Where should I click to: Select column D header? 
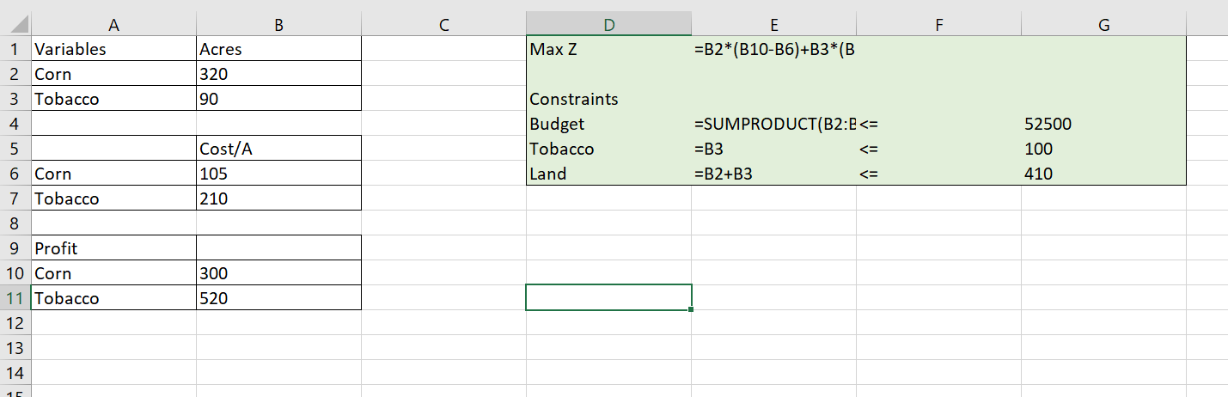pyautogui.click(x=608, y=25)
